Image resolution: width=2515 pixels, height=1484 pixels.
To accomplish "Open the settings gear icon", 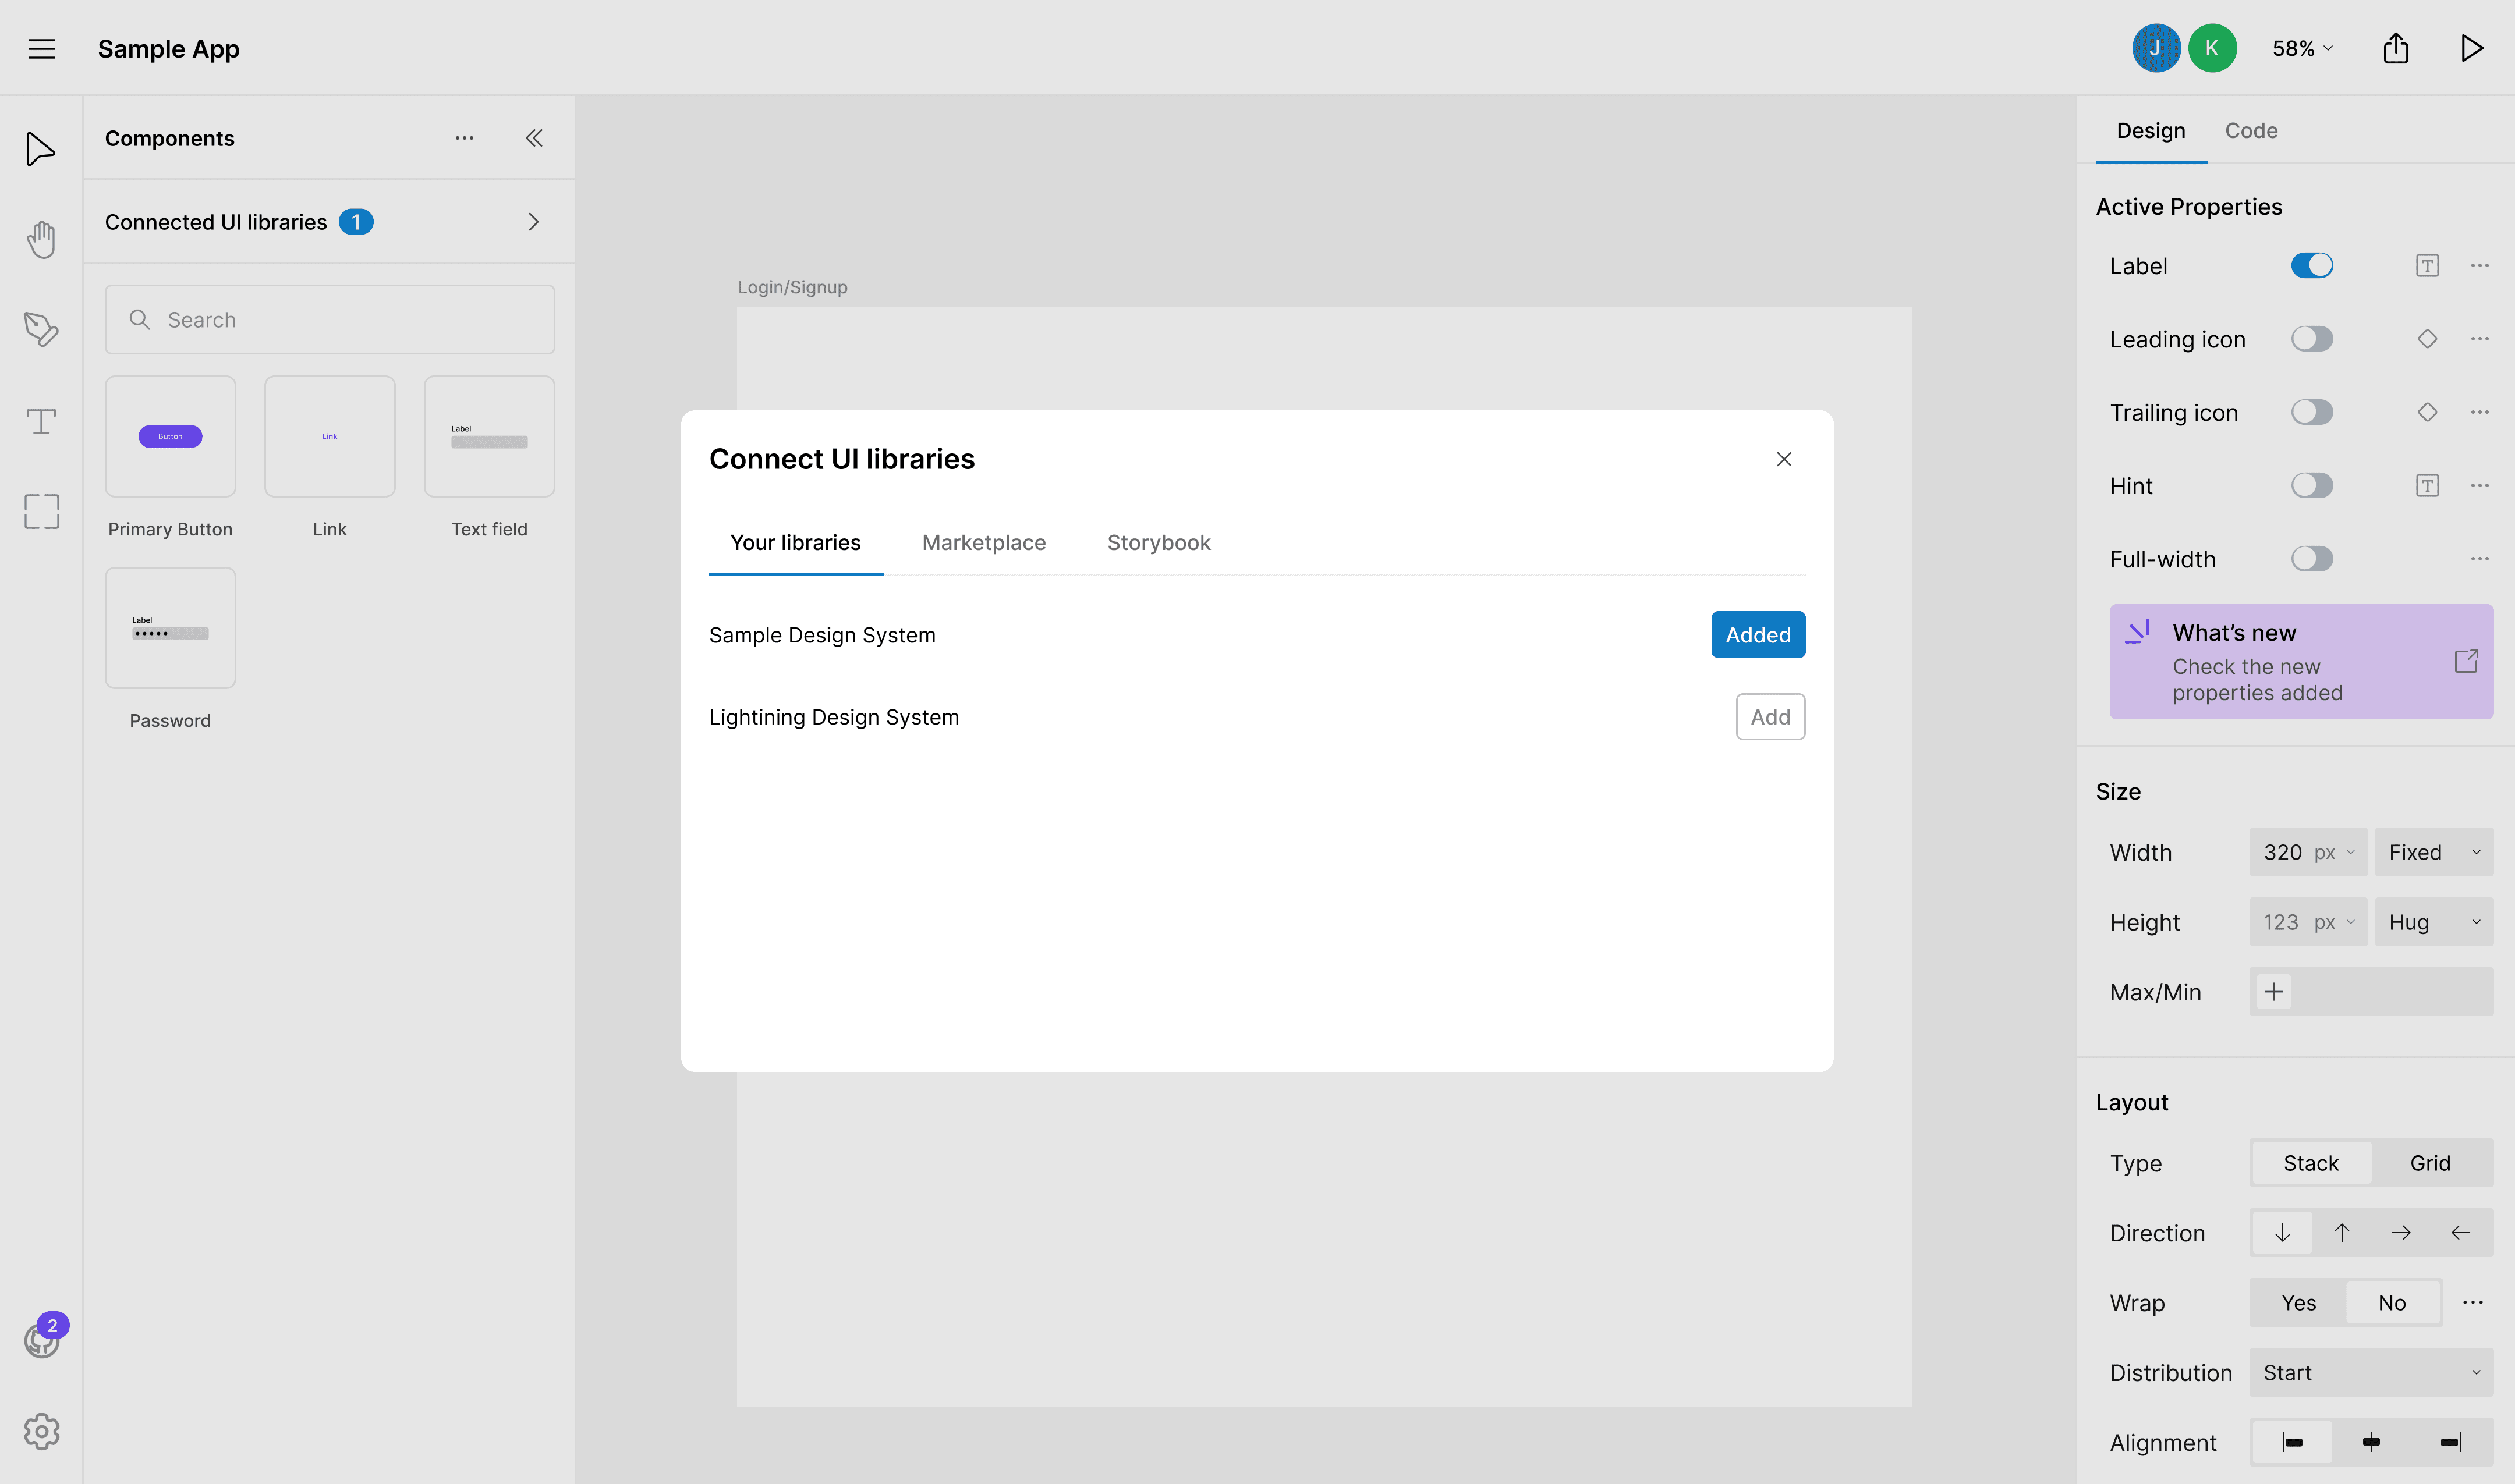I will 41,1431.
